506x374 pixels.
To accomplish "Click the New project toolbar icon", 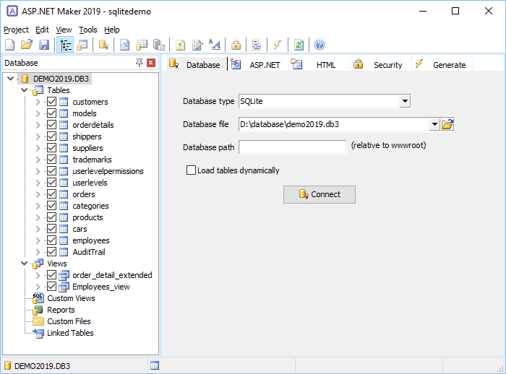I will coord(10,45).
